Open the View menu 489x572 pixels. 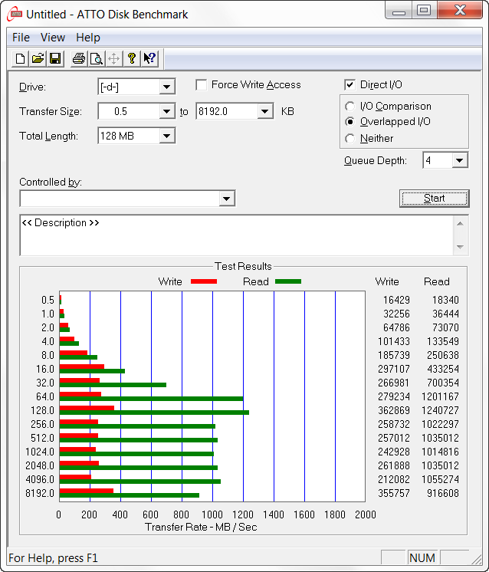click(x=53, y=38)
